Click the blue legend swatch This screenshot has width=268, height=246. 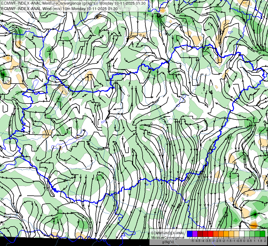(x=190, y=234)
